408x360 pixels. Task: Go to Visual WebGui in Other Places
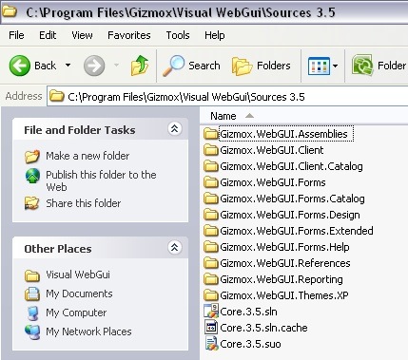(78, 275)
